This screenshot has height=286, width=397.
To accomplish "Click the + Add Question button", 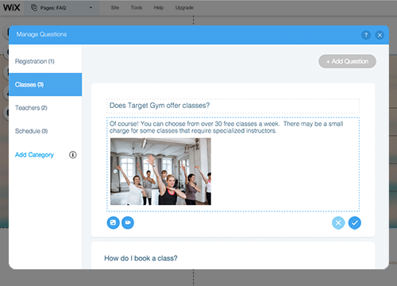I will (x=347, y=61).
